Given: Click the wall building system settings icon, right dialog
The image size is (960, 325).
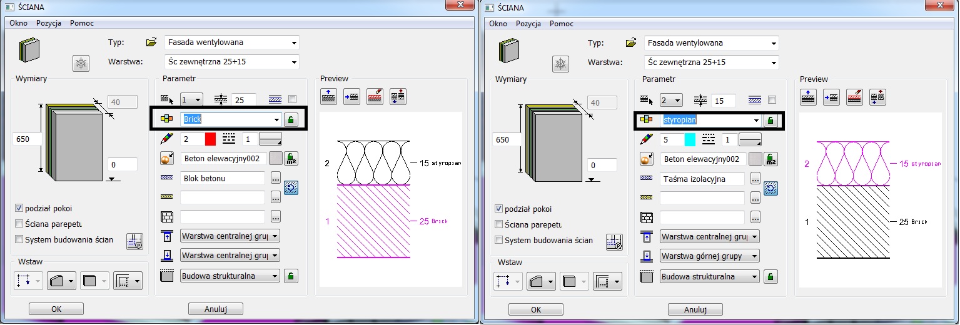Looking at the screenshot, I should [x=614, y=241].
